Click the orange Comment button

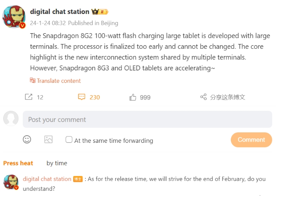tap(251, 140)
